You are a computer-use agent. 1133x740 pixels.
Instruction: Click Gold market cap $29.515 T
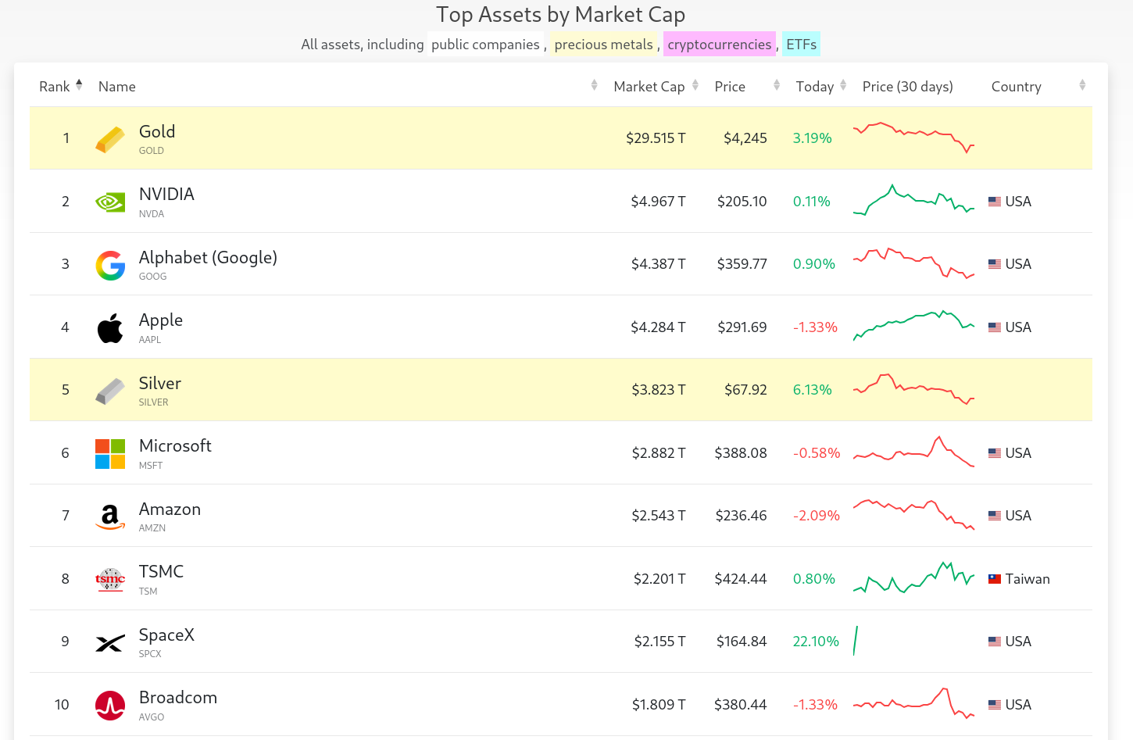tap(656, 138)
